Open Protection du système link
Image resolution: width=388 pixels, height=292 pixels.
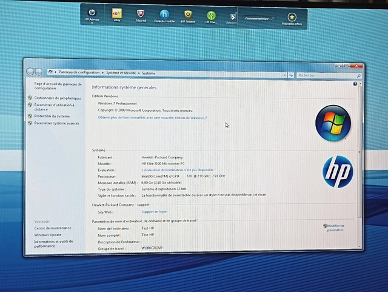point(52,116)
